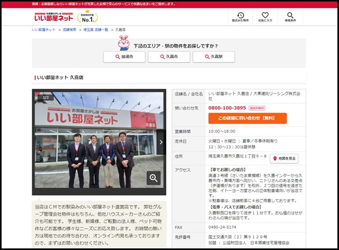Screen dimensions: 339x250
Task: Click the 免許番号 row label
Action: click(x=183, y=237)
